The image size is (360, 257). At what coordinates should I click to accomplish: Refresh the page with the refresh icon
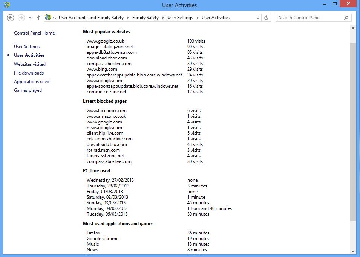click(266, 18)
